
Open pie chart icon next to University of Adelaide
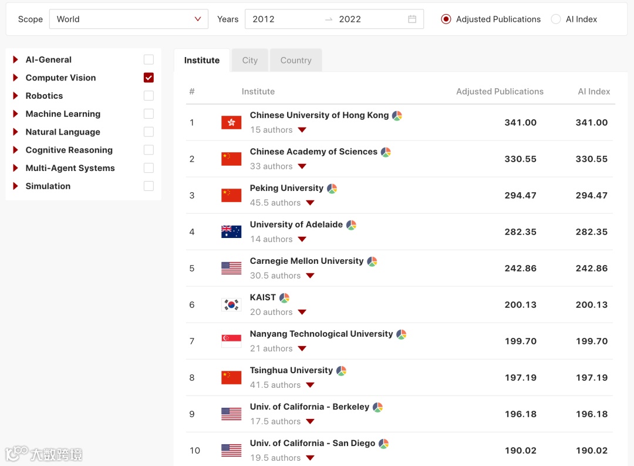(352, 225)
